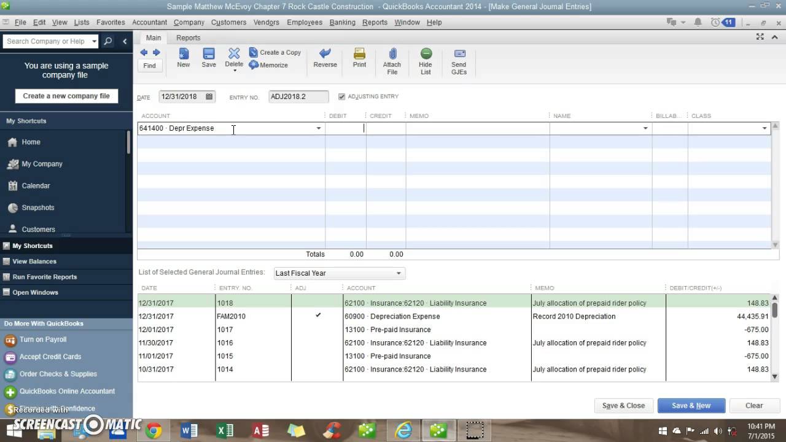Go to next journal entry arrow

tap(156, 53)
